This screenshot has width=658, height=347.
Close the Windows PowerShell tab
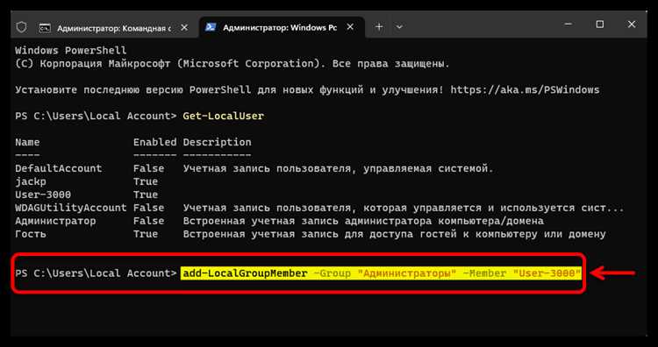(350, 28)
